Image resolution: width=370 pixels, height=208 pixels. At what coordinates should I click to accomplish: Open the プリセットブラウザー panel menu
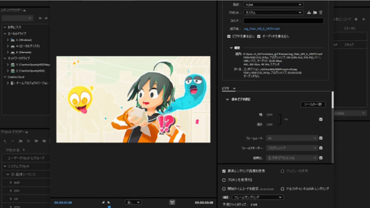click(x=26, y=132)
